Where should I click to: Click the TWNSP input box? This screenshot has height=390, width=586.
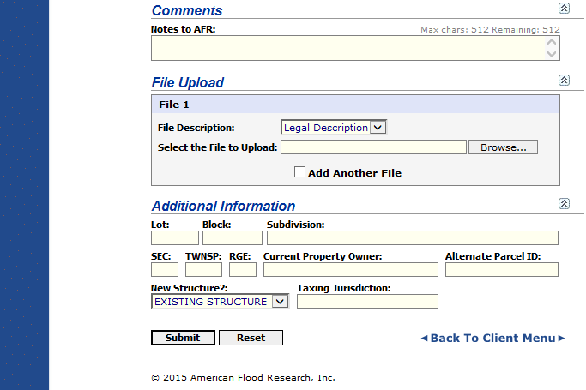[x=203, y=270]
